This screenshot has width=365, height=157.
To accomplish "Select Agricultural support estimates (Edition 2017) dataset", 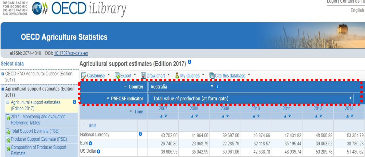I will click(x=35, y=105).
